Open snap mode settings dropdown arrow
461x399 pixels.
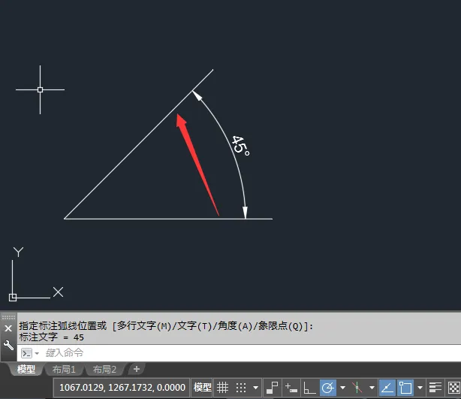pyautogui.click(x=255, y=388)
